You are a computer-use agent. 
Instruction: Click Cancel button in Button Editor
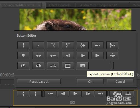click(x=120, y=82)
